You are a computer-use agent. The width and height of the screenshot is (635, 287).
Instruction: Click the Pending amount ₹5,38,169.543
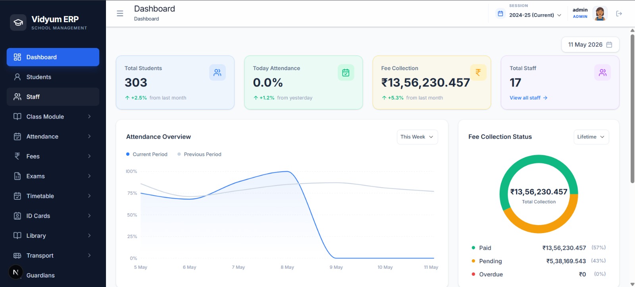coord(566,261)
